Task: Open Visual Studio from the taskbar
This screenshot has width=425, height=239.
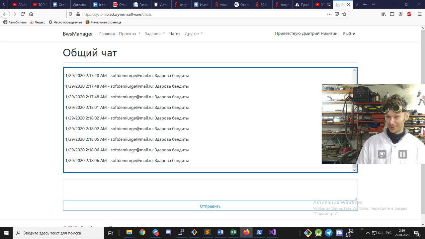Action: click(x=272, y=233)
